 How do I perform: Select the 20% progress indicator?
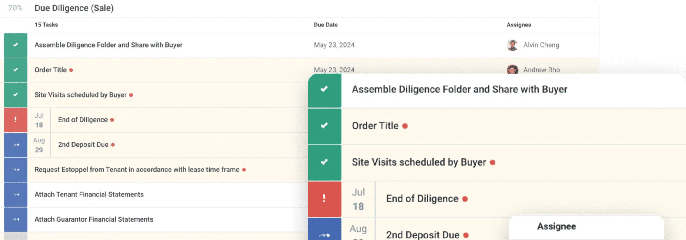click(x=15, y=8)
